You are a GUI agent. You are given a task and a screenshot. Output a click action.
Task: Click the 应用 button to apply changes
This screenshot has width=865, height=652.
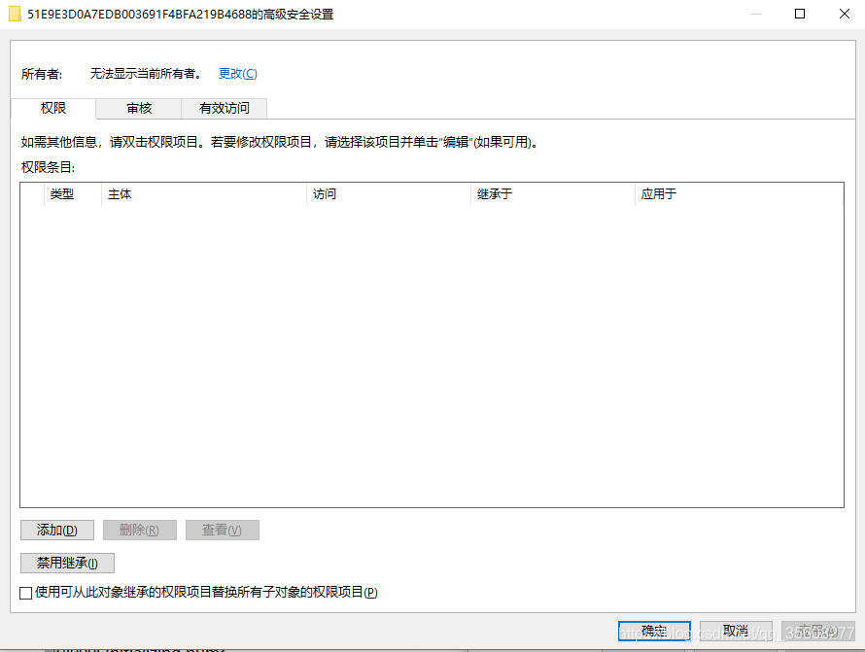click(x=817, y=630)
